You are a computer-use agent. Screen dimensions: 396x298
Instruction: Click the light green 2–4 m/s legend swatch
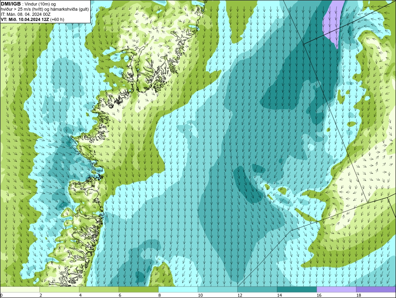click(x=59, y=289)
